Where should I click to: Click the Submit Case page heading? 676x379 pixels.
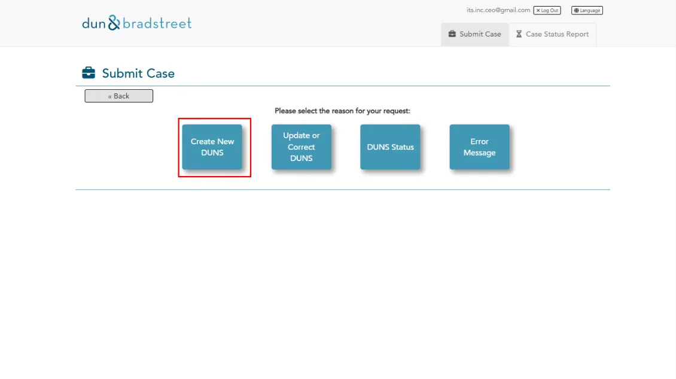click(x=138, y=74)
